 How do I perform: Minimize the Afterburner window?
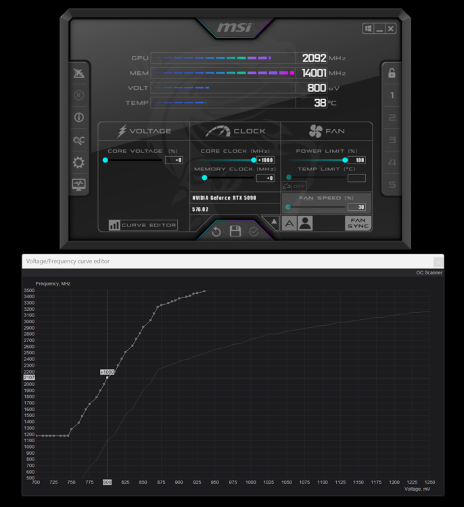[x=379, y=28]
